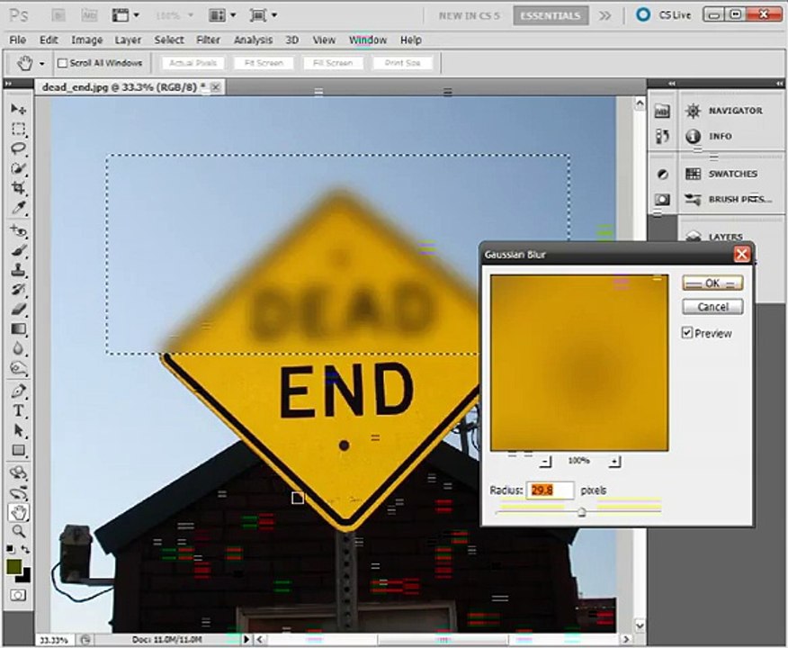Click Cancel in Gaussian Blur dialog

(x=712, y=307)
